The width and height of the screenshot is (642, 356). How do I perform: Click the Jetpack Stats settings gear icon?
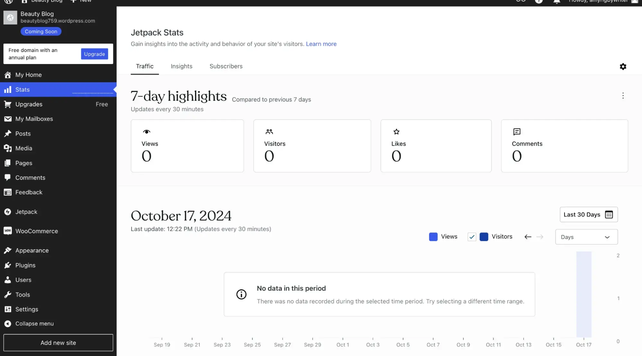(623, 67)
